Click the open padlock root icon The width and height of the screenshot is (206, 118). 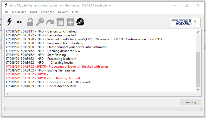coord(30,22)
